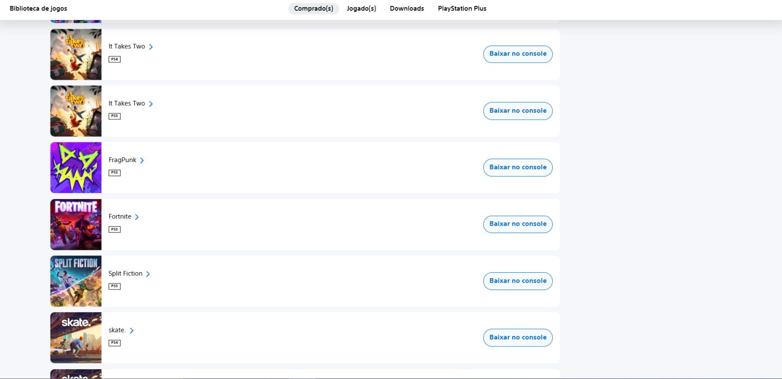Screen dimensions: 782x379
Task: Open the chevron next to Fortnite
Action: point(137,217)
